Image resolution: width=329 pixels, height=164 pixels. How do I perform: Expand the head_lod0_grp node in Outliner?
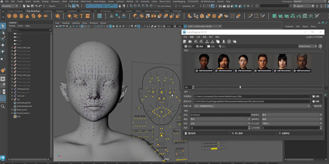(12, 47)
